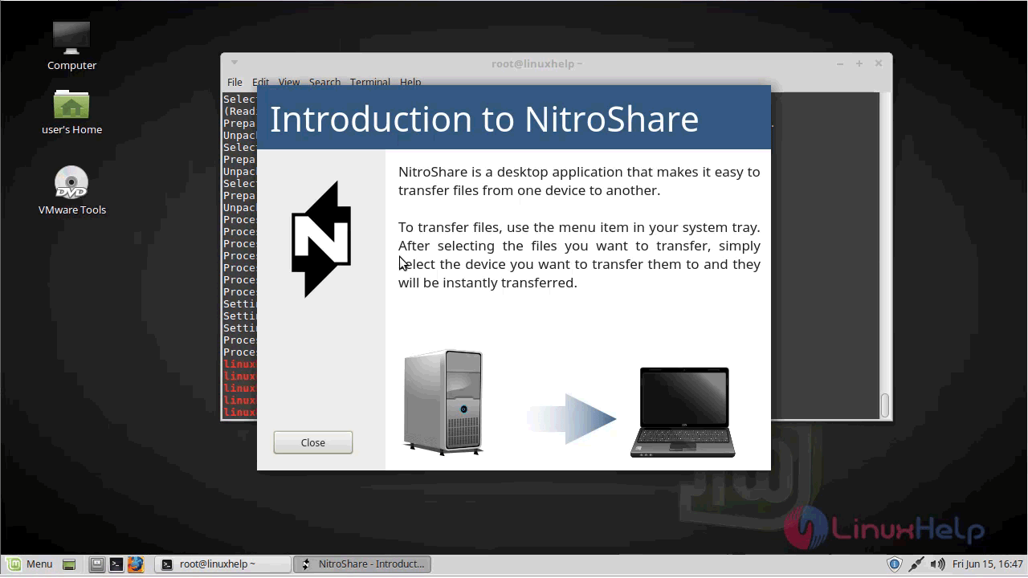Viewport: 1028px width, 578px height.
Task: Open the Mint Menu button
Action: pos(29,564)
